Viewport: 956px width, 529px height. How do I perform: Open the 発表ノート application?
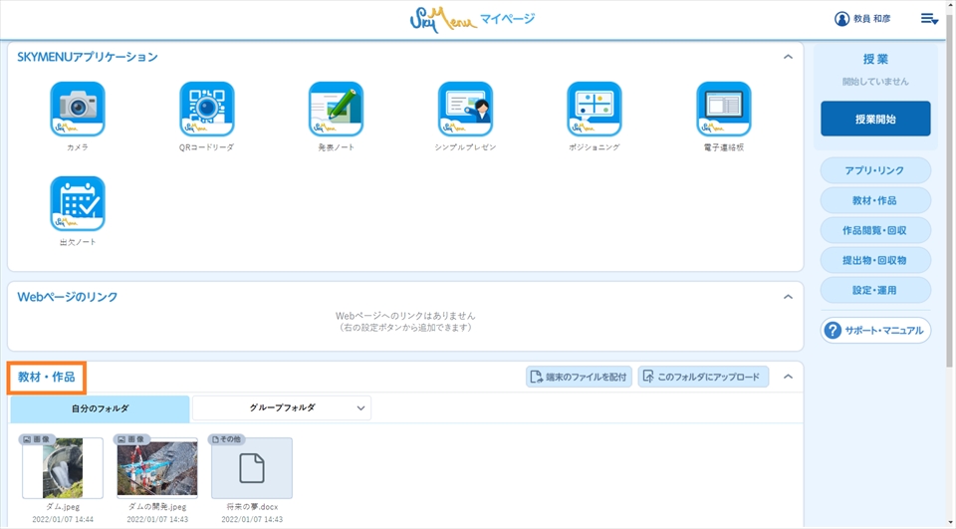336,109
